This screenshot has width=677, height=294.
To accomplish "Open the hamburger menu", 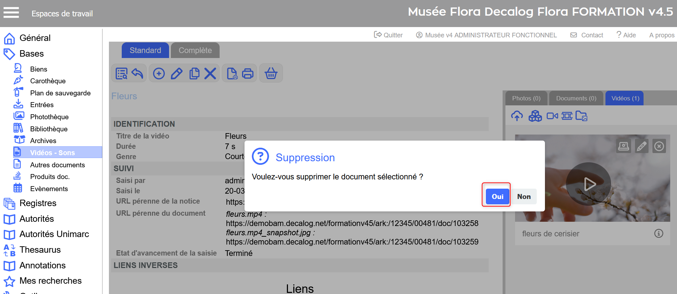I will point(11,13).
